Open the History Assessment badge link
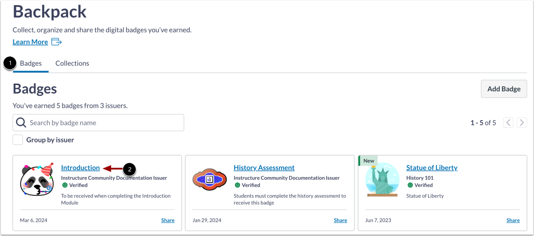This screenshot has width=534, height=236. 264,168
